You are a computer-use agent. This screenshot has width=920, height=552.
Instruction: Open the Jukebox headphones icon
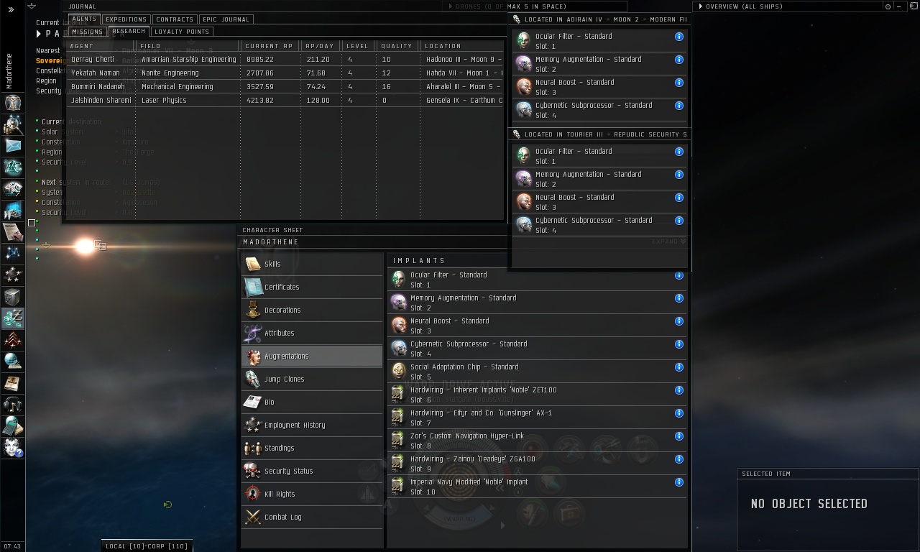pyautogui.click(x=12, y=405)
